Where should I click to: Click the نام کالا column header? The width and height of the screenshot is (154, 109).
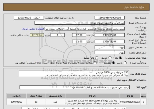[x=93, y=96]
